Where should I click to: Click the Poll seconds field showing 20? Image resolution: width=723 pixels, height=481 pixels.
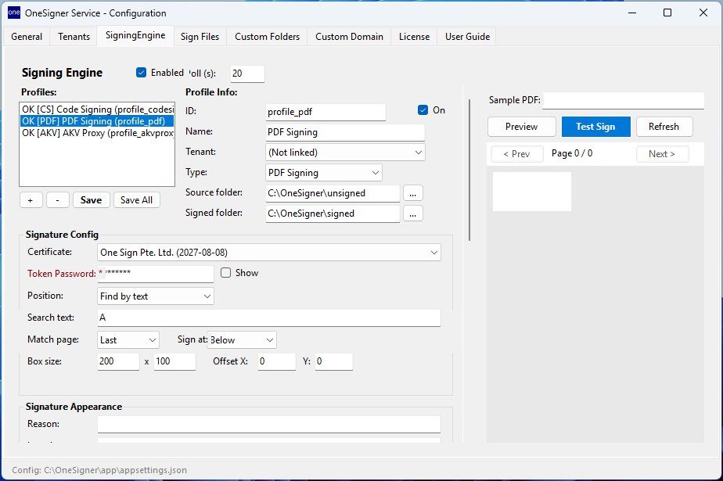click(247, 74)
